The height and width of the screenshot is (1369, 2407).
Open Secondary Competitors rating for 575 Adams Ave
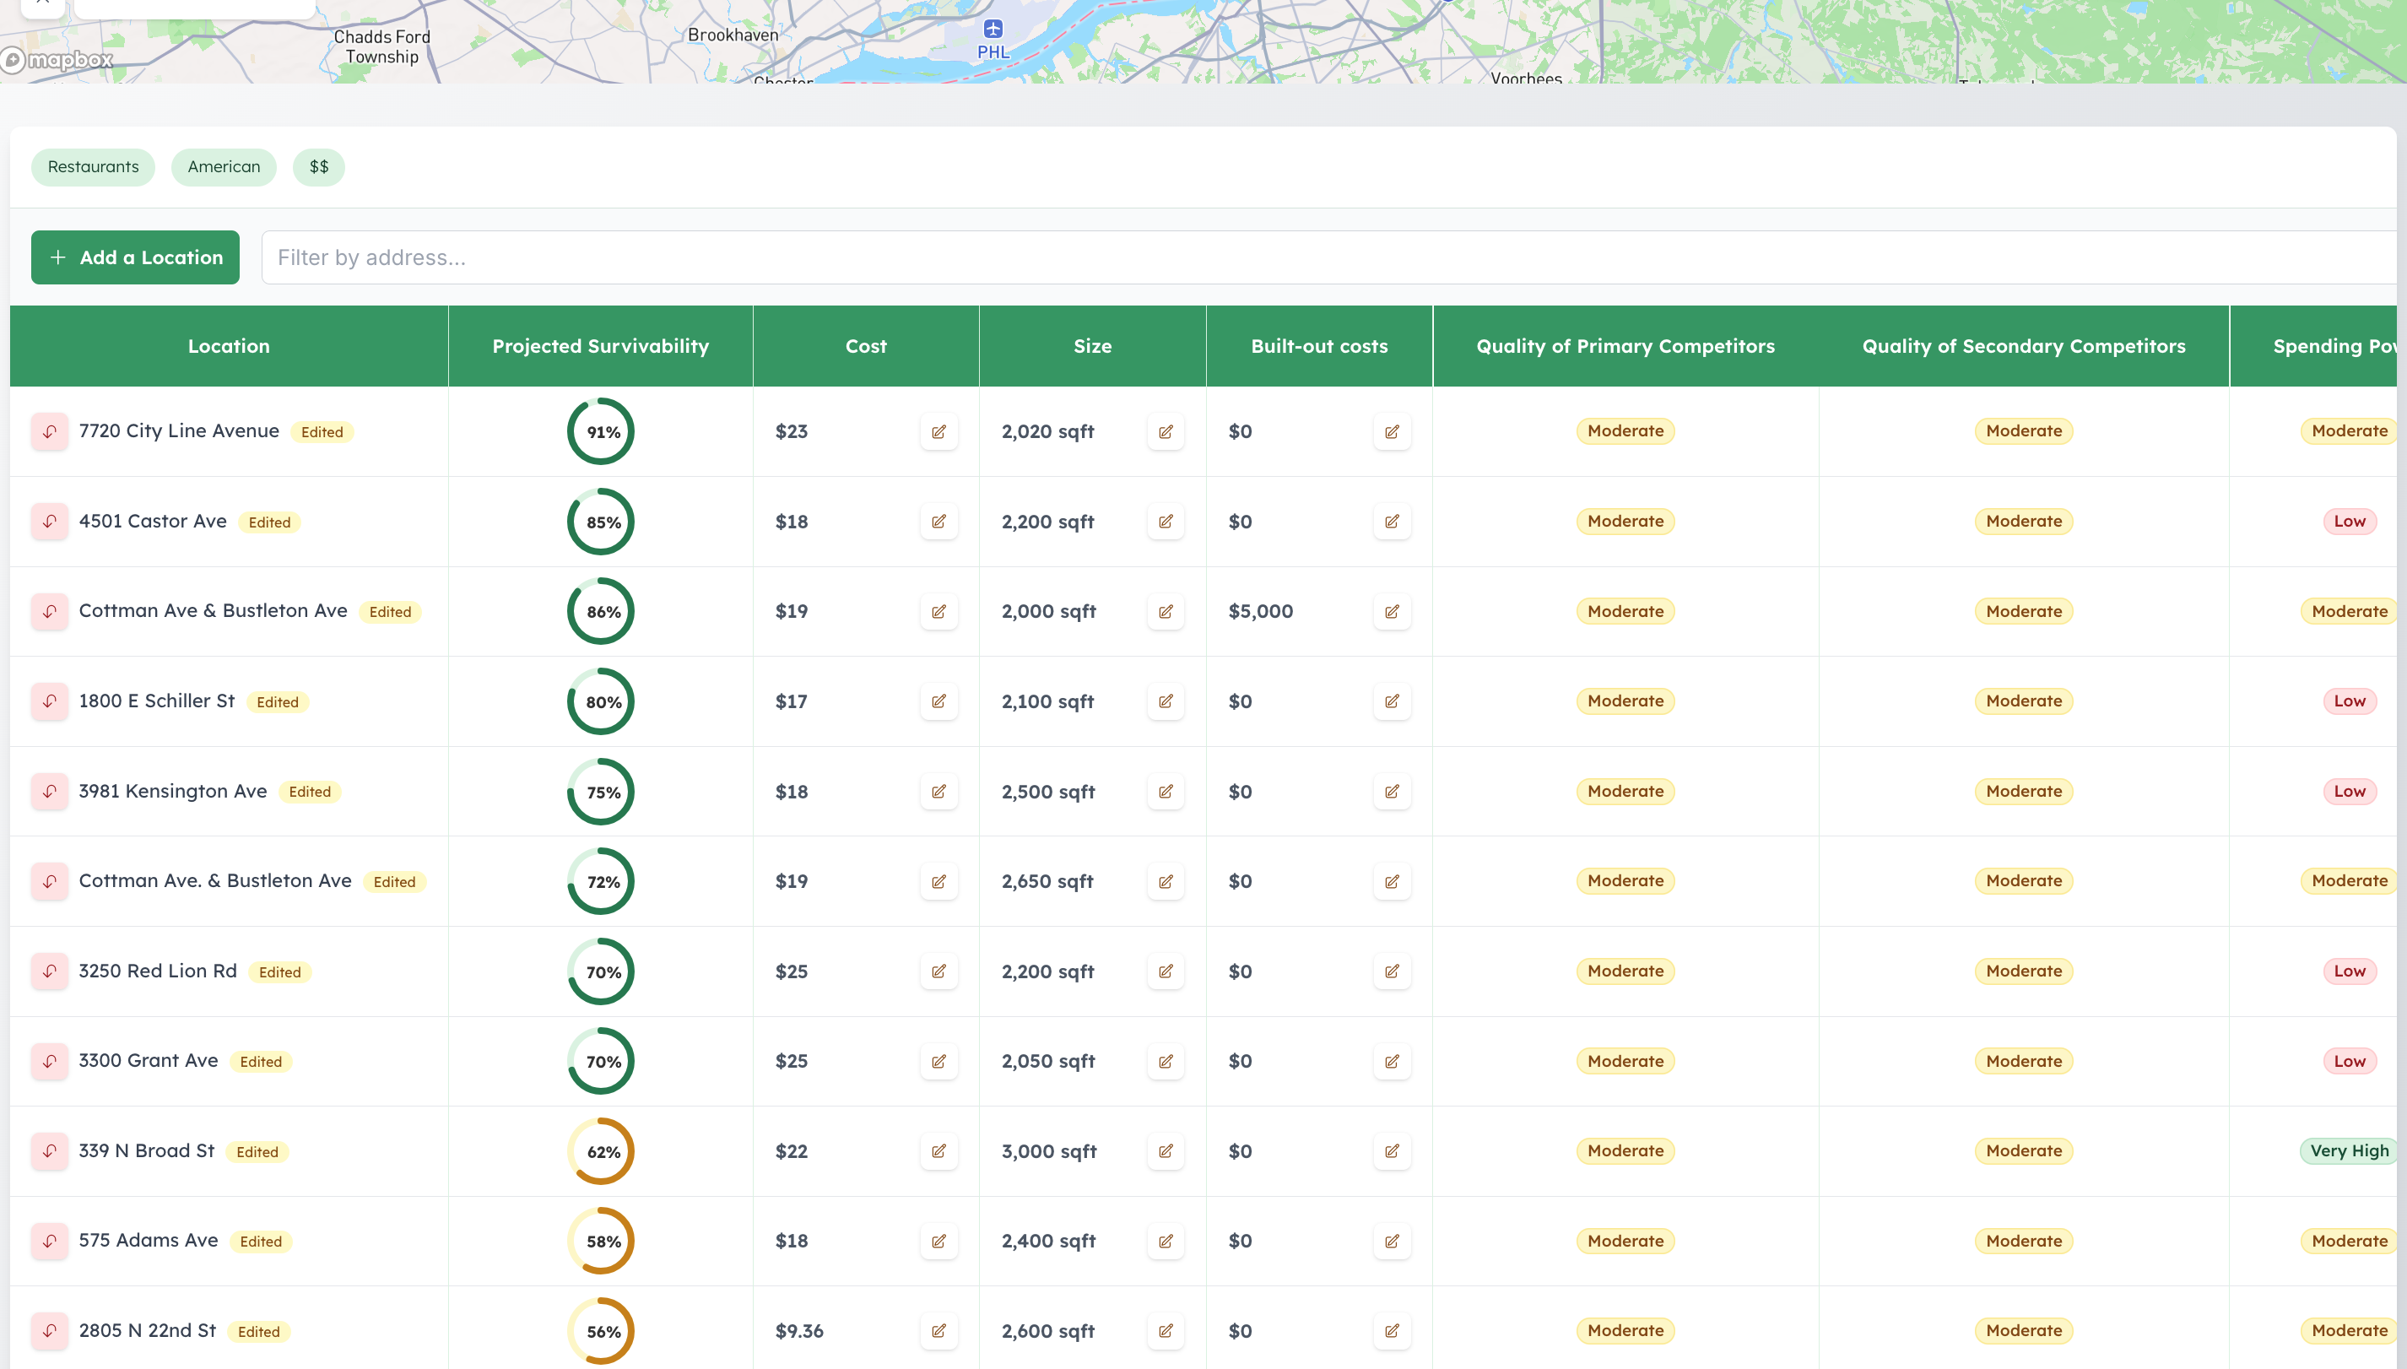point(2023,1240)
